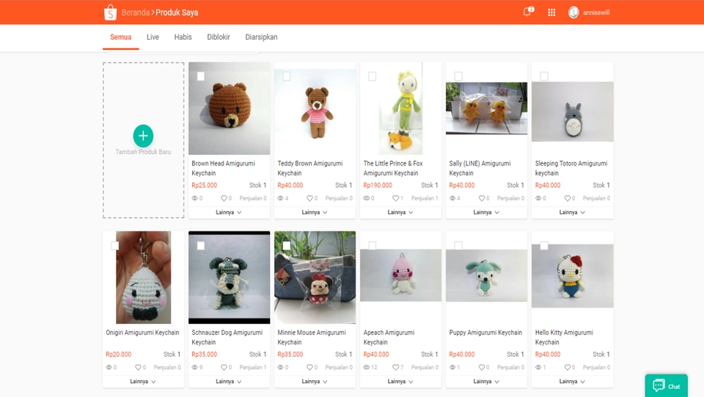Switch to the Semua tab

tap(121, 37)
